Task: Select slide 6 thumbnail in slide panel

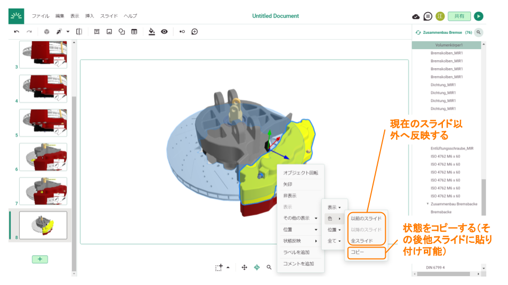Action: point(43,157)
